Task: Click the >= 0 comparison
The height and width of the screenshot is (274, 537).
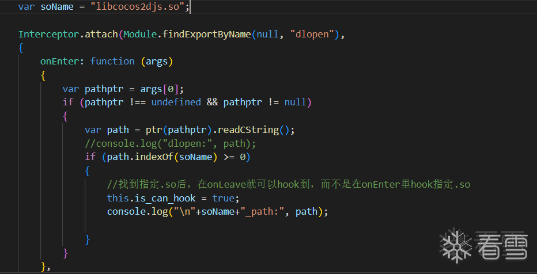Action: coord(235,157)
